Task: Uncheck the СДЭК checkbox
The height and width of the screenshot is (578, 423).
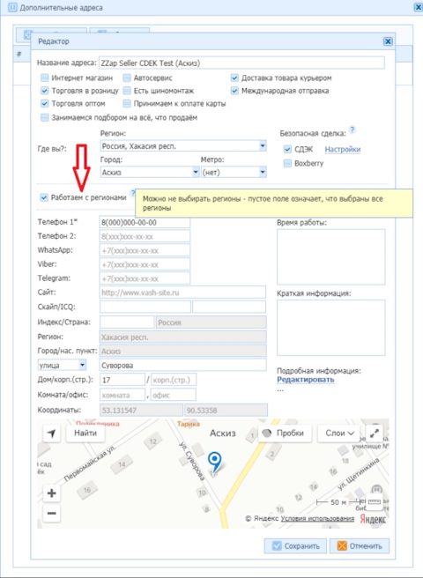Action: tap(287, 149)
